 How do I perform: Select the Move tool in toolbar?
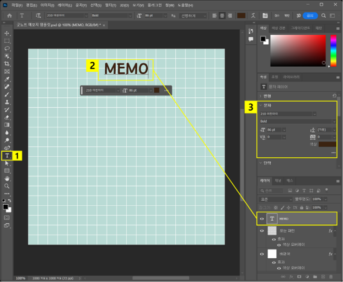7,33
